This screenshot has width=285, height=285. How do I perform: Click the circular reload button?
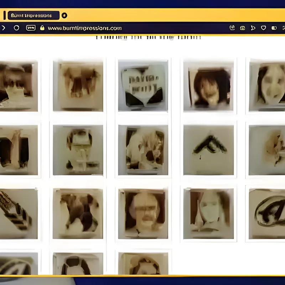click(x=16, y=28)
